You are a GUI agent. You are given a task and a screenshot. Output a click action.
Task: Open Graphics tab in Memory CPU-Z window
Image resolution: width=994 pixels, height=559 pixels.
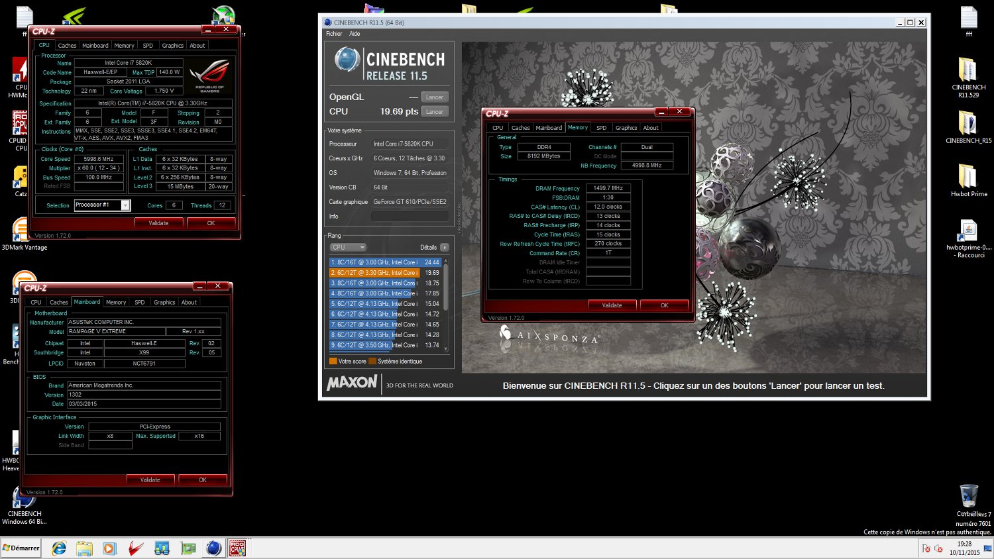click(626, 128)
